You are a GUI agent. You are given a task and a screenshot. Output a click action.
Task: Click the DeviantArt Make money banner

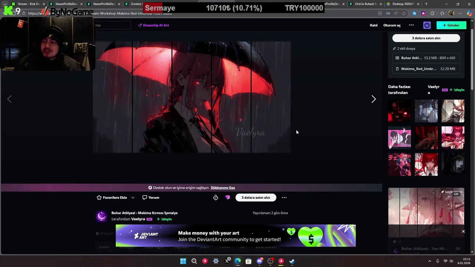[x=236, y=235]
